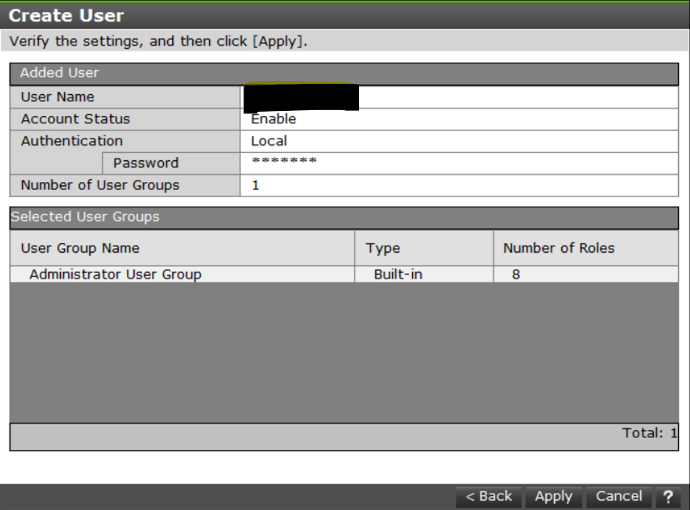Sort by the Type column header

[383, 248]
